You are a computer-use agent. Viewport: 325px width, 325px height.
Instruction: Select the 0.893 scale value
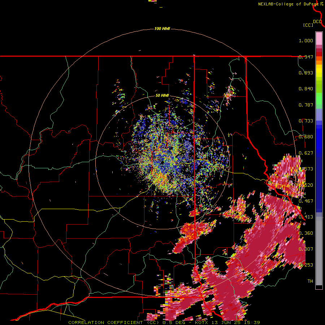306,73
